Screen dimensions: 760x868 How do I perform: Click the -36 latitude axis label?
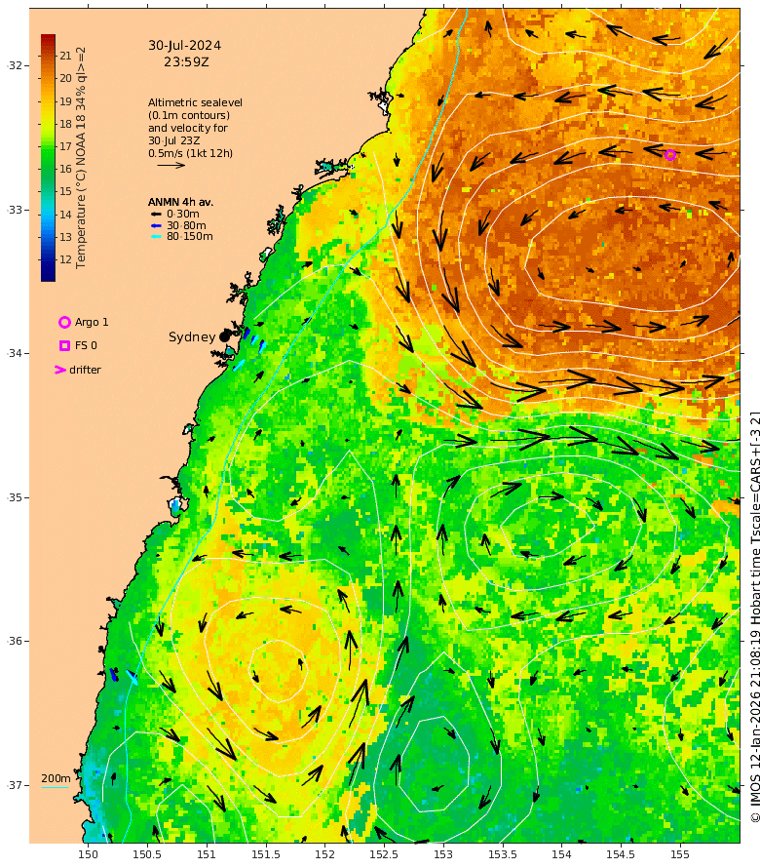click(x=16, y=641)
